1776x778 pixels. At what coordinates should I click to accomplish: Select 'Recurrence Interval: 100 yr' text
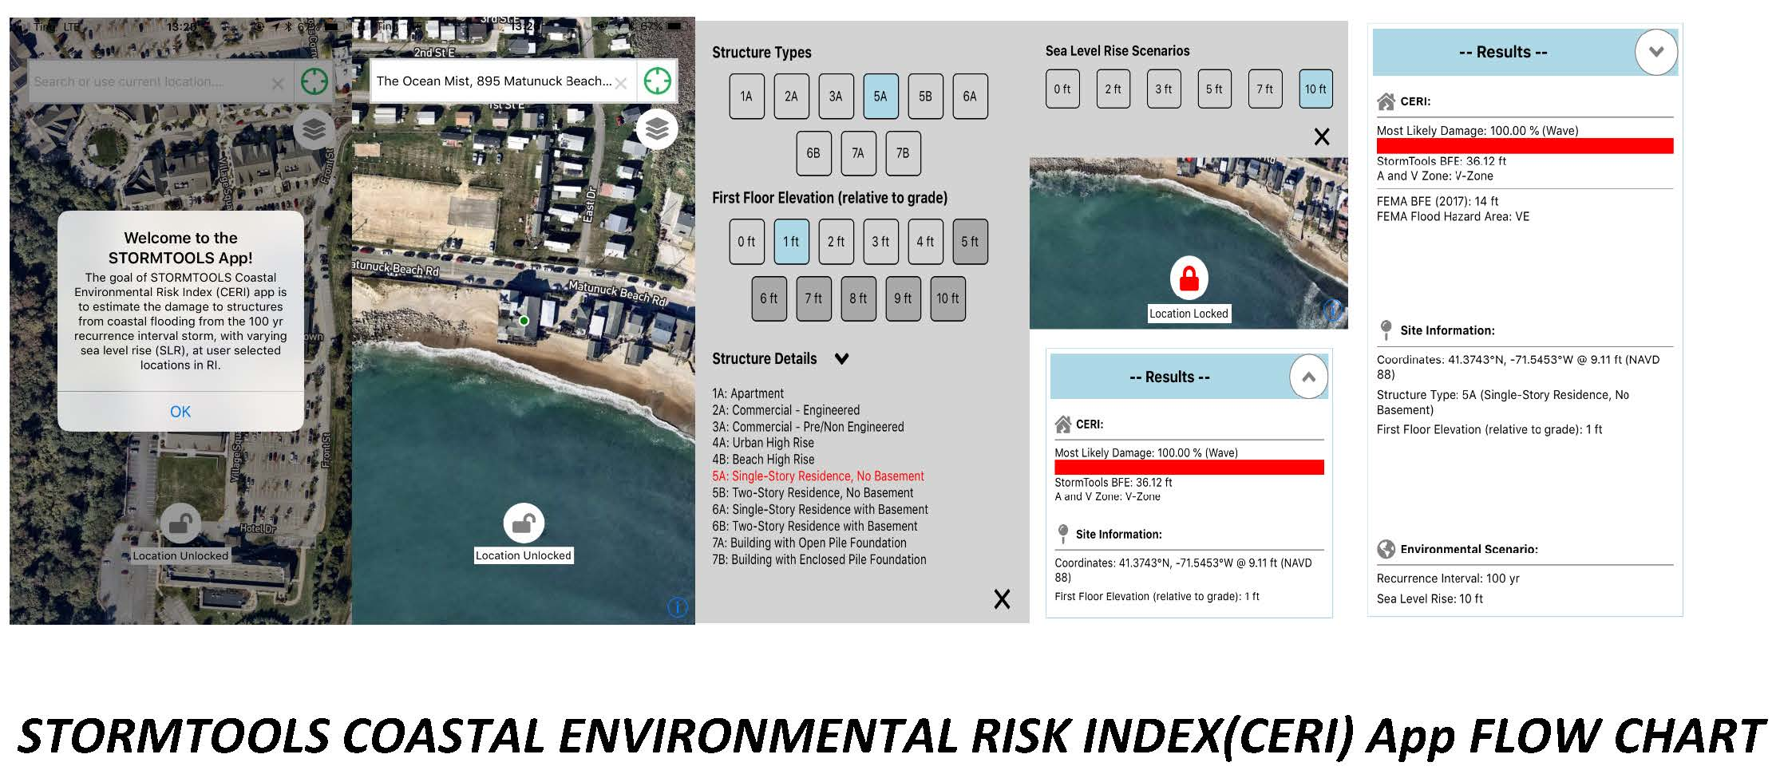click(x=1448, y=579)
